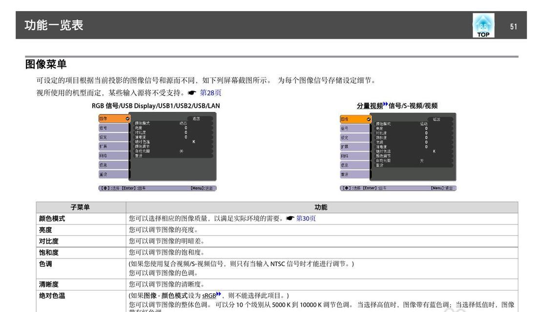The width and height of the screenshot is (552, 312).
Task: Click the RGB 信号/USB Display caption
Action: [156, 106]
